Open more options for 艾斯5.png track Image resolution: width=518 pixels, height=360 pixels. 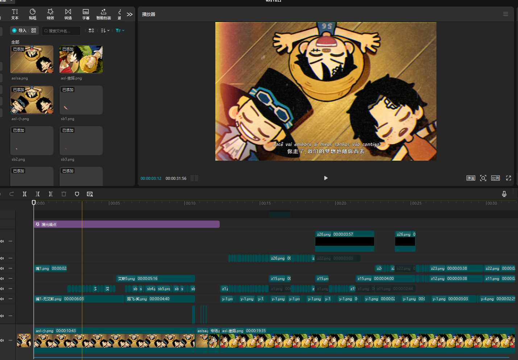coord(11,278)
